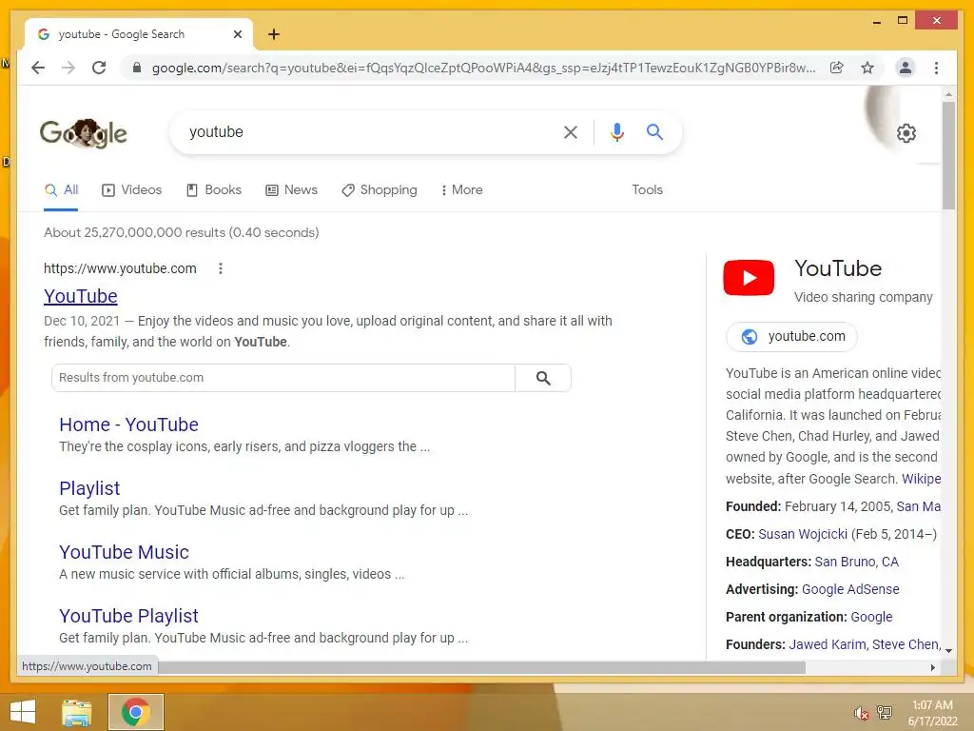
Task: Click the padlock site info icon
Action: point(137,68)
